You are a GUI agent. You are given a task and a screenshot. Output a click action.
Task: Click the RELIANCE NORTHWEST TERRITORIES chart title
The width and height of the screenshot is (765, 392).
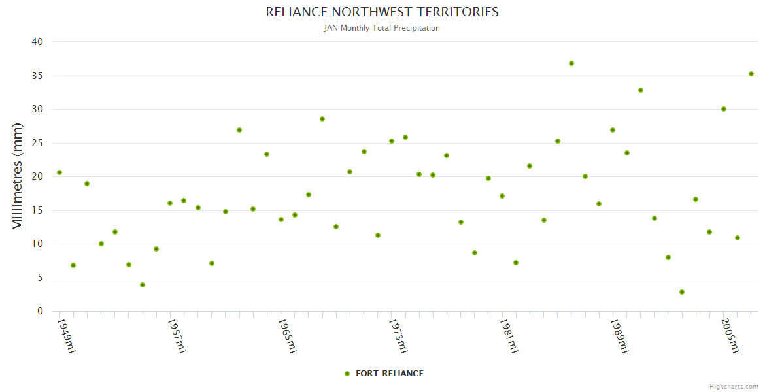pyautogui.click(x=382, y=12)
